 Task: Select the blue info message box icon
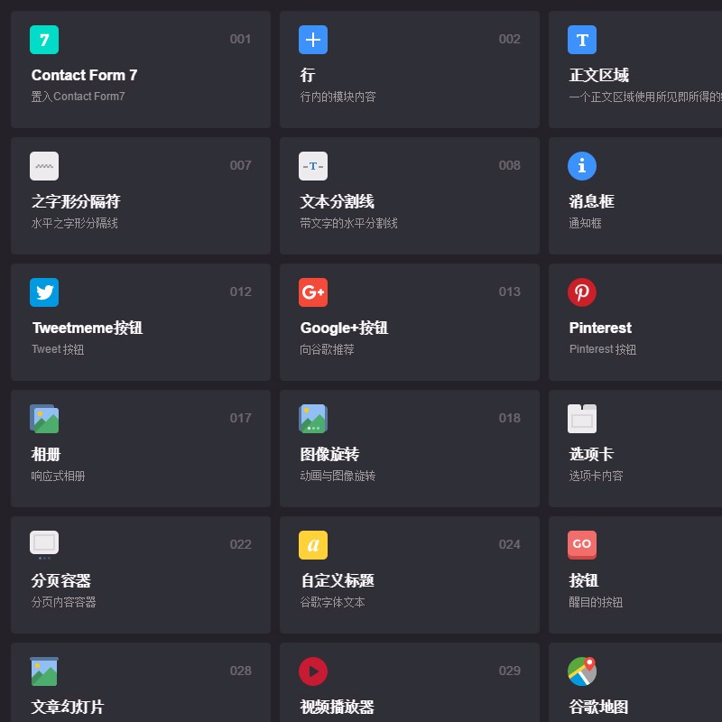pyautogui.click(x=582, y=166)
